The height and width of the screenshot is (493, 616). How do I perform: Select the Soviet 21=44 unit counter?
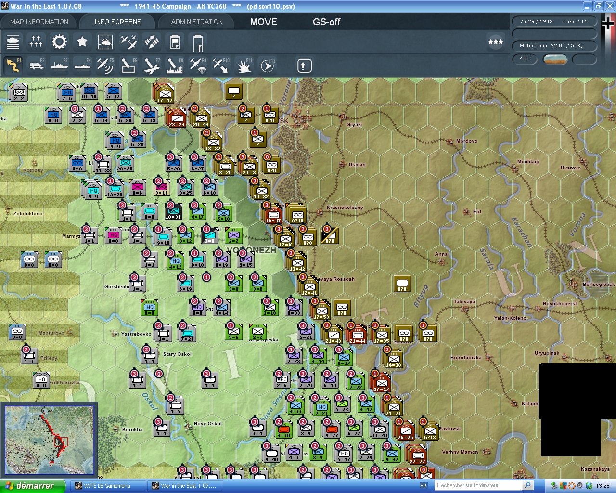point(357,335)
